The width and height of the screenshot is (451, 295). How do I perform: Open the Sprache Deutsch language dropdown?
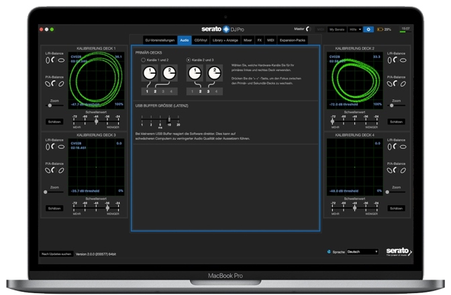(x=362, y=251)
